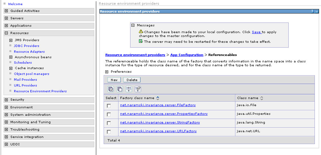The image size is (321, 155).
Task: Open JDBC Providers in the Resources menu
Action: (26, 46)
